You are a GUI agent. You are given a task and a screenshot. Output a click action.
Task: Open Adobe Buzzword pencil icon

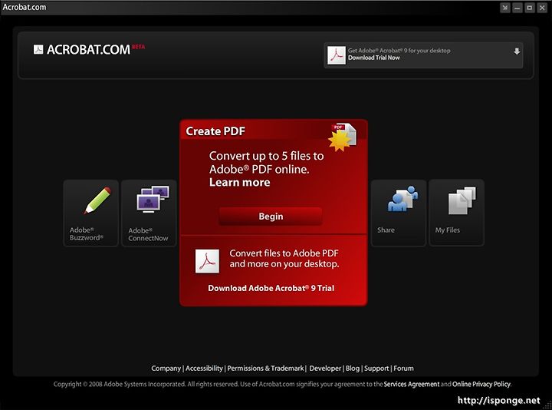[x=97, y=200]
